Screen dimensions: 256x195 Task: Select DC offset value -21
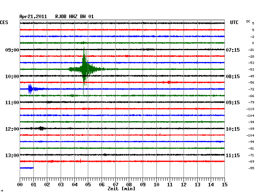point(251,50)
